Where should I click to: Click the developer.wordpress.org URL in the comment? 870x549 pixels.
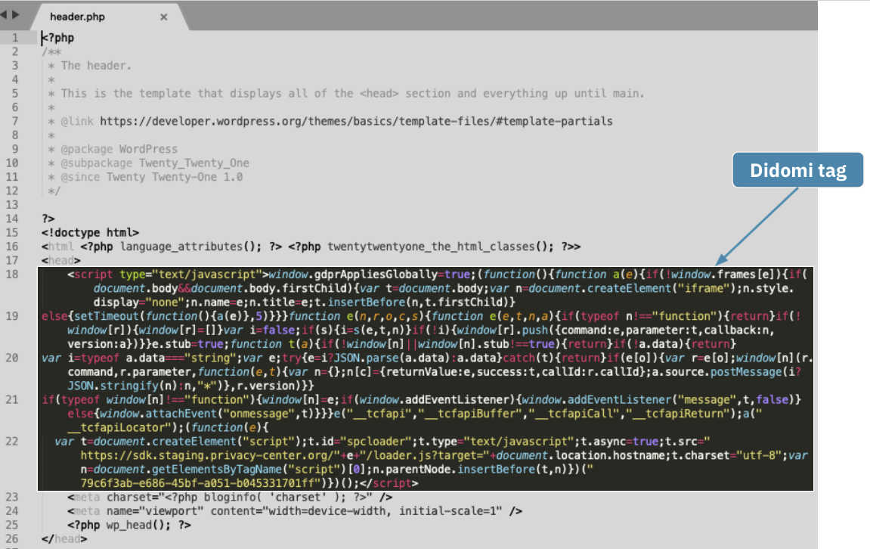356,121
